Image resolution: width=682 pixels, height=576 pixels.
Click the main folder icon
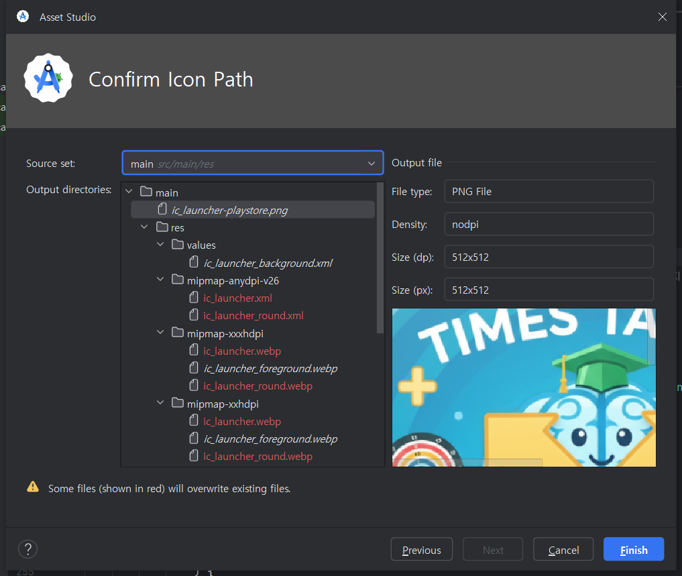tap(146, 192)
